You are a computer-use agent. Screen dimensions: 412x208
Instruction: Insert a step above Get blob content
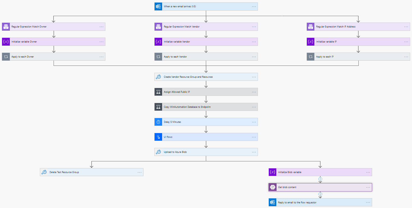click(x=320, y=179)
